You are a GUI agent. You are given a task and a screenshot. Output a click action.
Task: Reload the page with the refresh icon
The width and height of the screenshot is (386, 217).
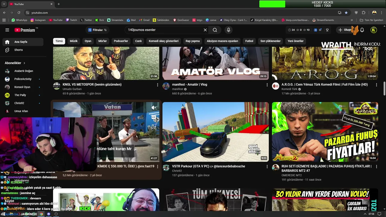[x=19, y=13]
